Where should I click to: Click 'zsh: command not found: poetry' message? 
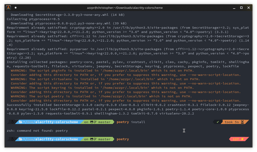click(x=37, y=130)
